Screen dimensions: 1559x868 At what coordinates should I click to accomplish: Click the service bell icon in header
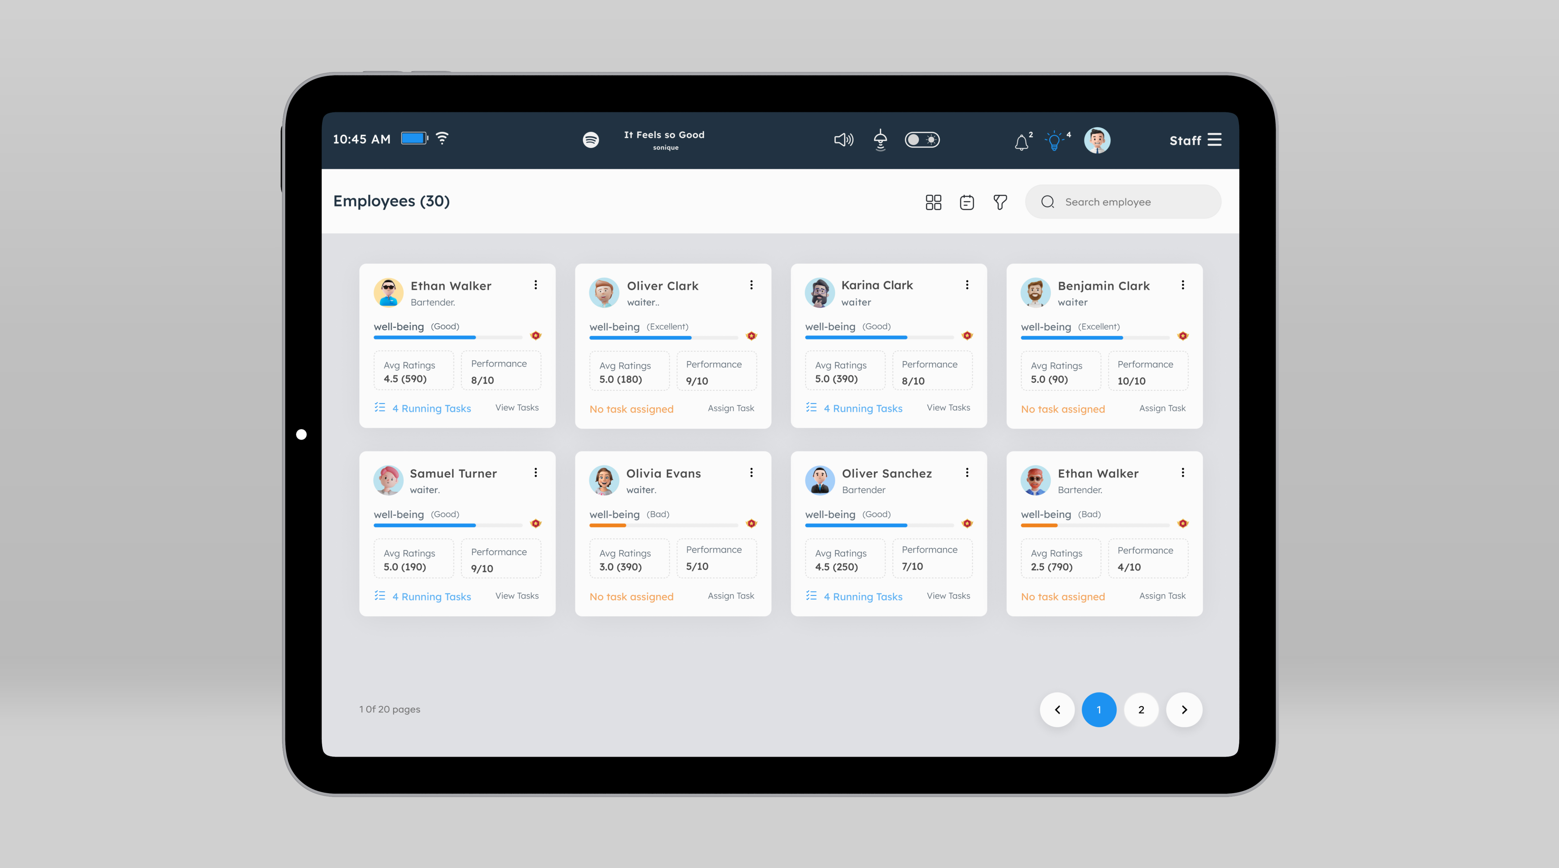(x=880, y=140)
